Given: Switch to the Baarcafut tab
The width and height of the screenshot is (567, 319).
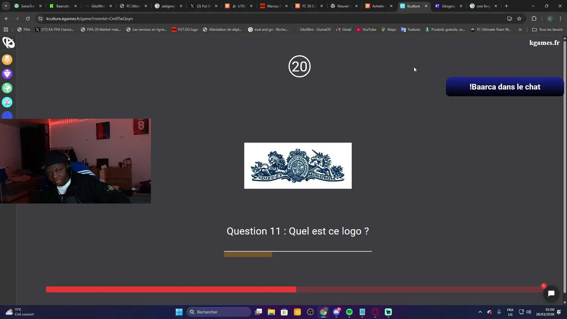Looking at the screenshot, I should pyautogui.click(x=62, y=6).
